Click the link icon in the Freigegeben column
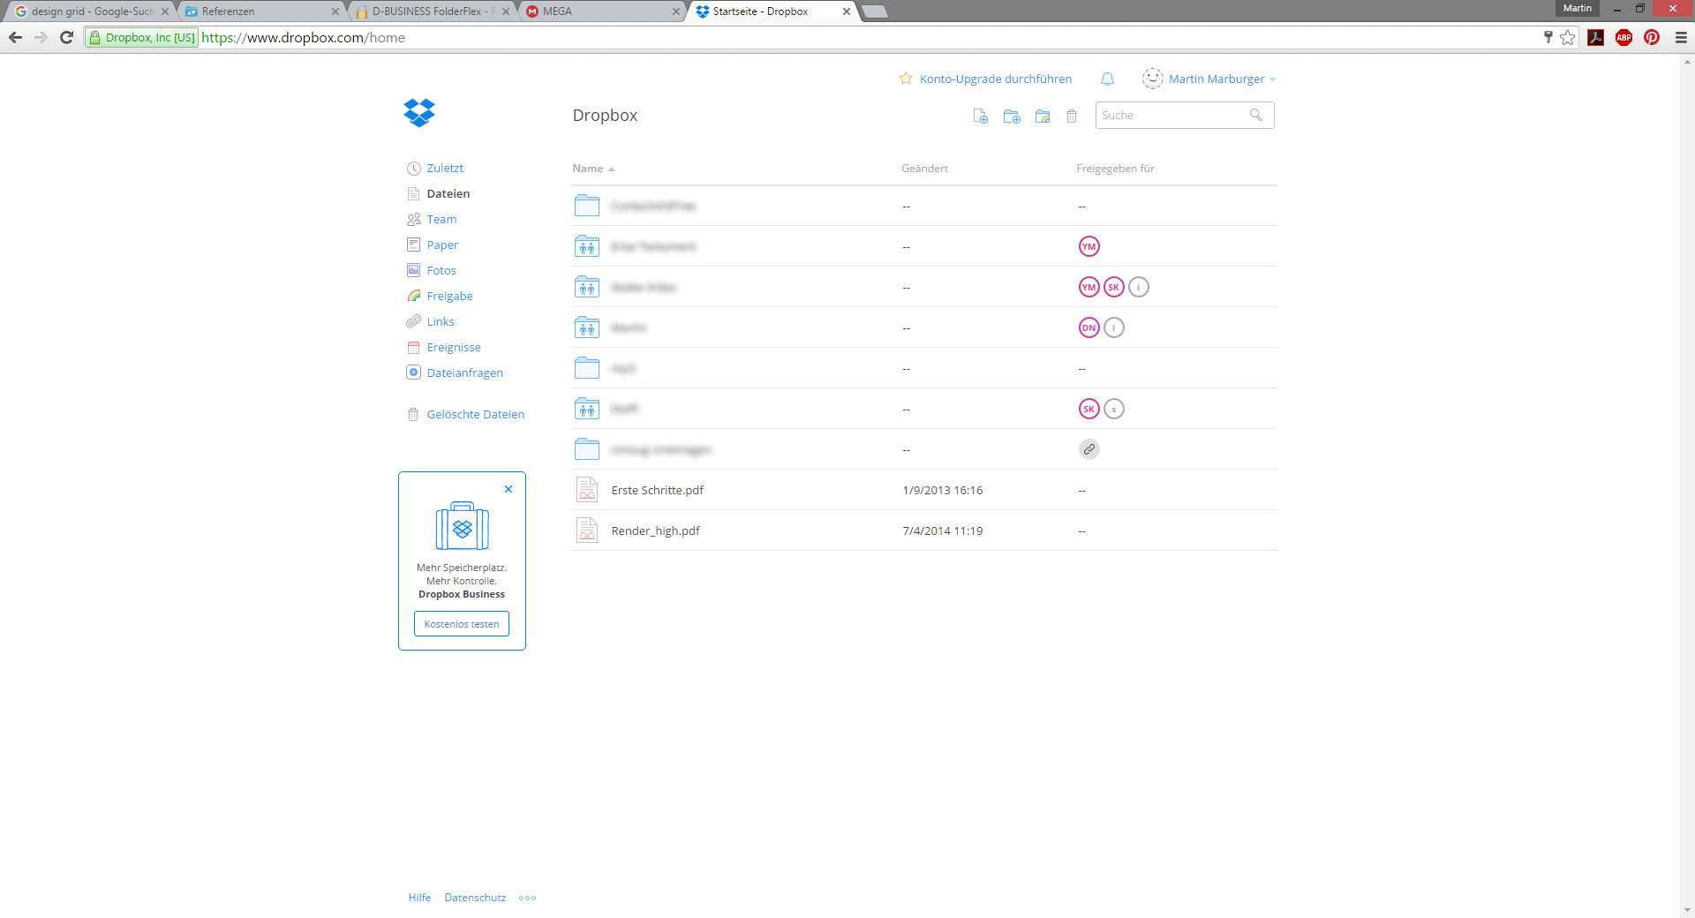 [1089, 449]
